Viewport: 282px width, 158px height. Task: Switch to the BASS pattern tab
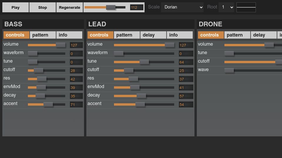pyautogui.click(x=43, y=35)
